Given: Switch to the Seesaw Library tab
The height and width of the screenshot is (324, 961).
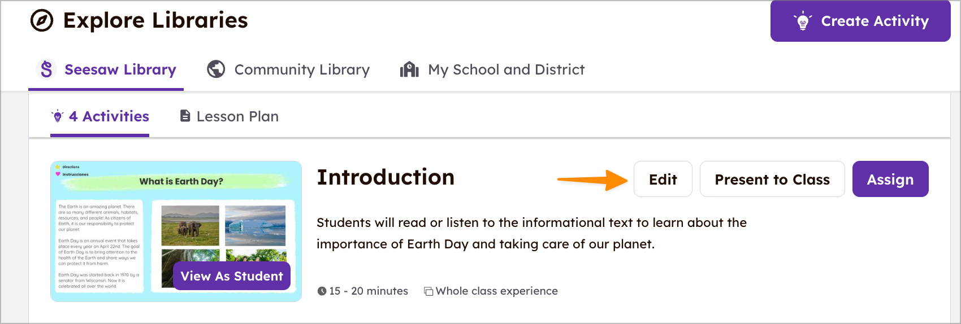Looking at the screenshot, I should [x=106, y=69].
